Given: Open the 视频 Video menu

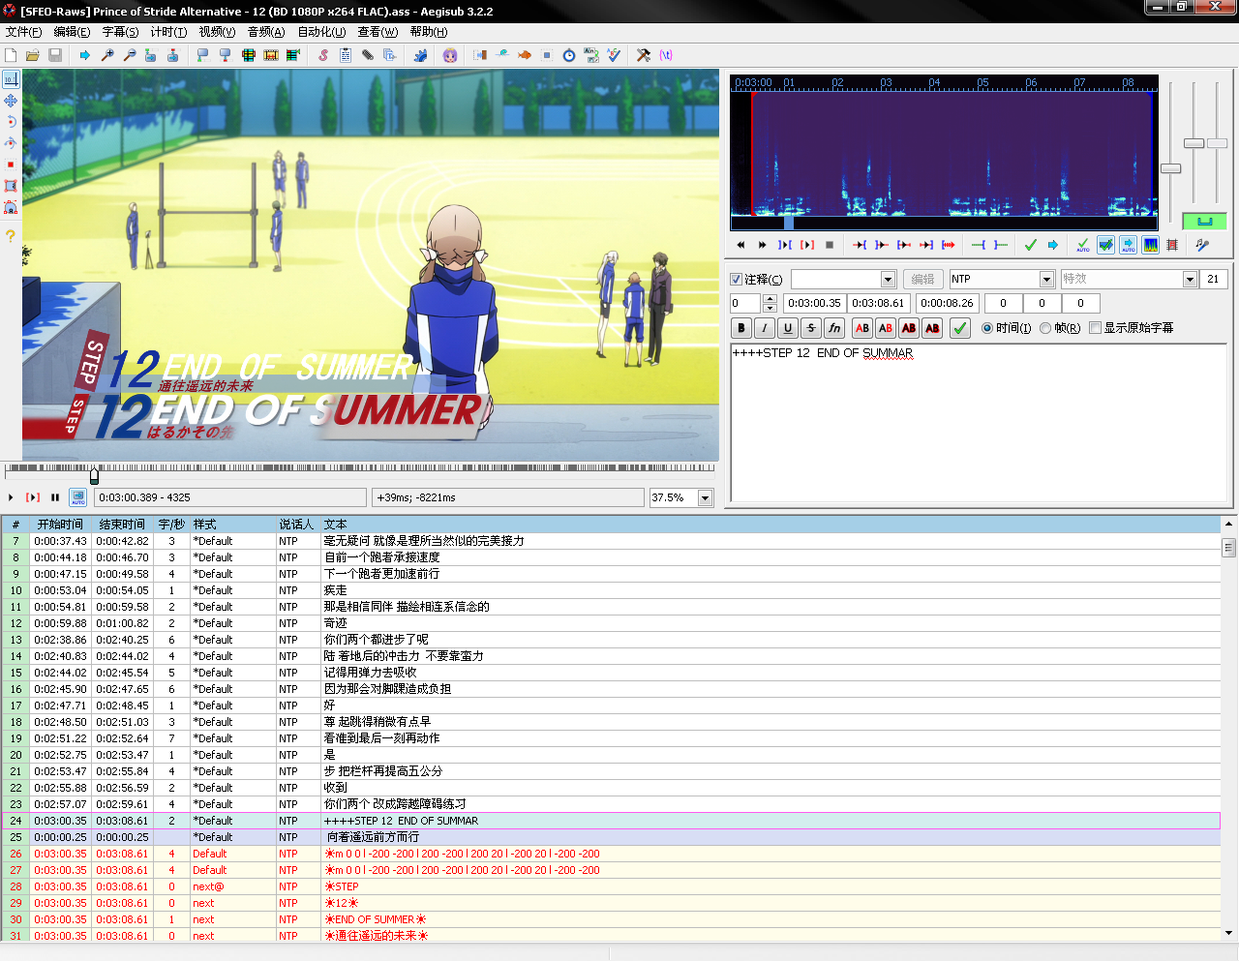Looking at the screenshot, I should click(217, 32).
